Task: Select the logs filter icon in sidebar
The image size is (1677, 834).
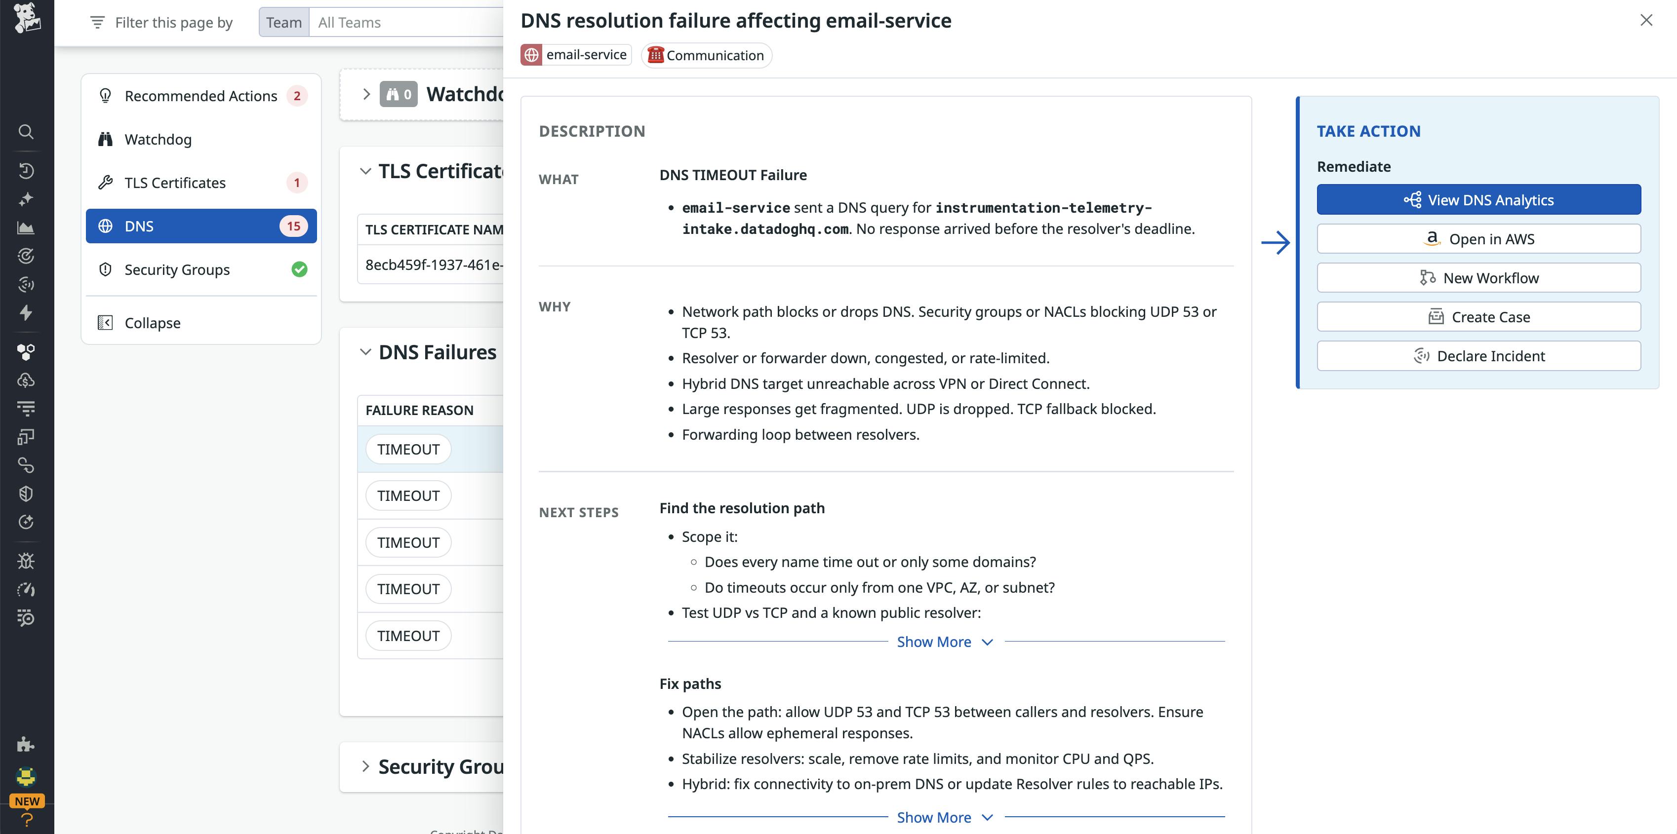Action: click(x=26, y=408)
